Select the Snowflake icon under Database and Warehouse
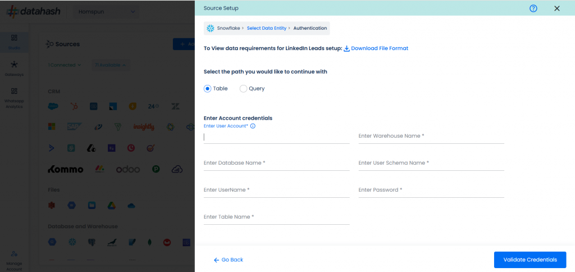Image resolution: width=575 pixels, height=272 pixels. coord(72,242)
